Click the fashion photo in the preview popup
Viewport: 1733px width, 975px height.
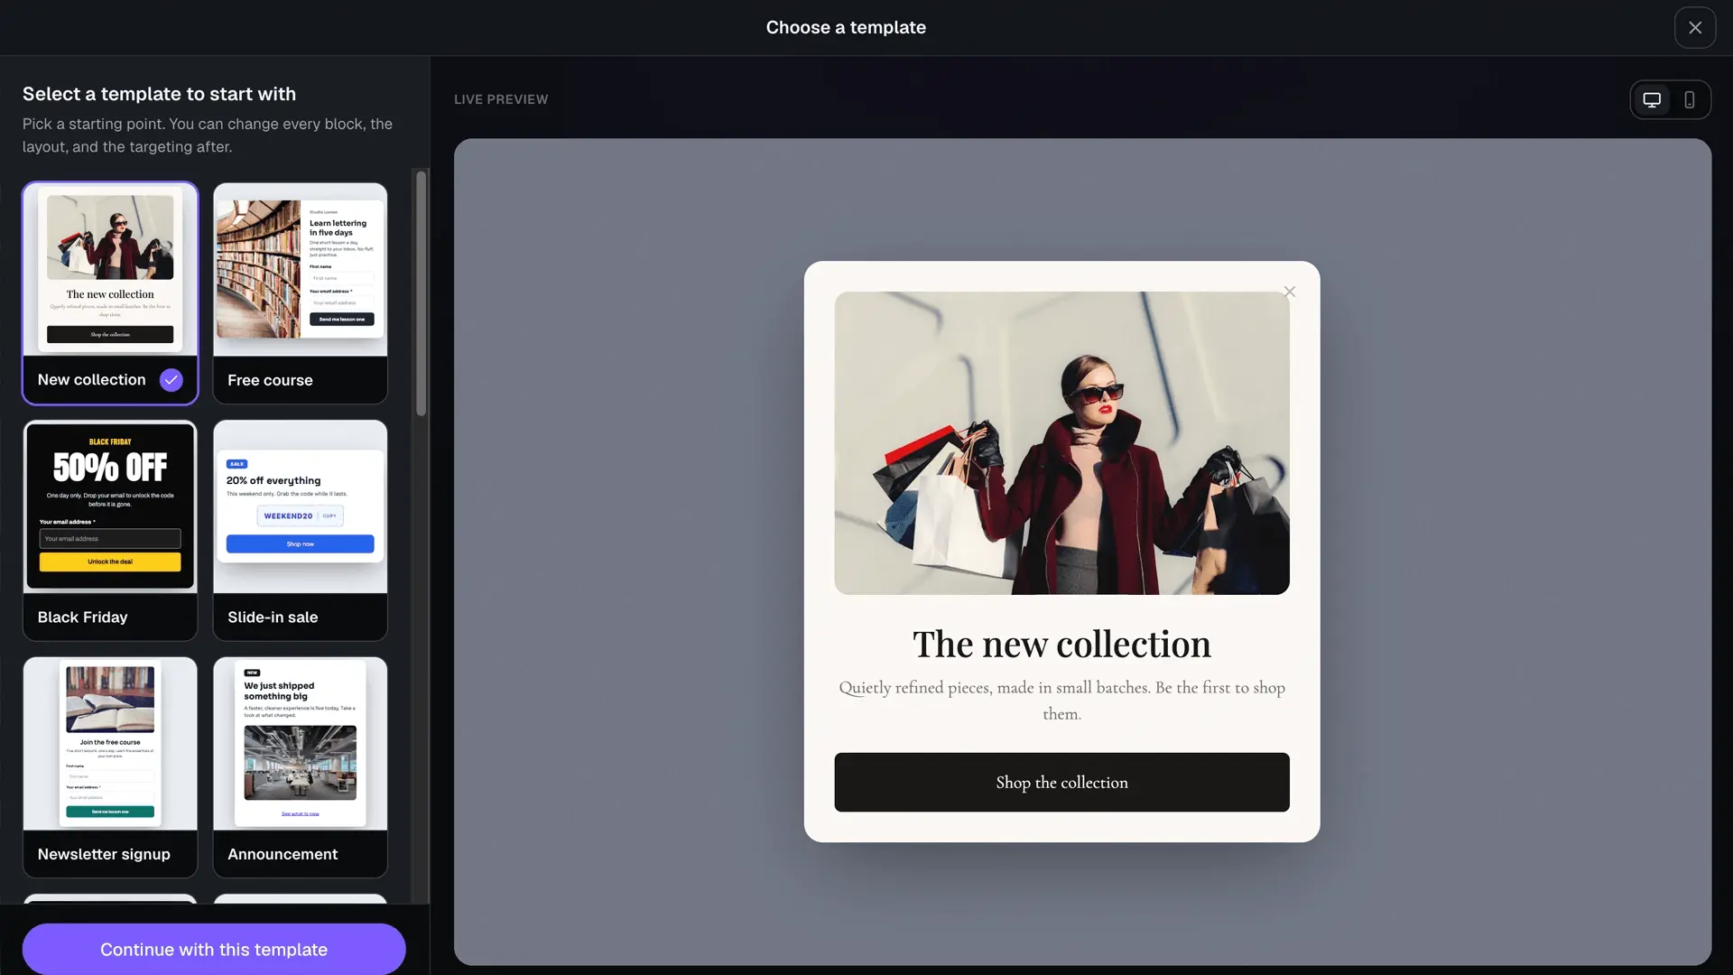coord(1061,442)
